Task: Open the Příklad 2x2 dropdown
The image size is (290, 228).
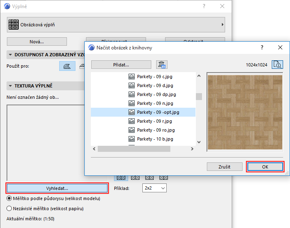Action: coord(155,188)
